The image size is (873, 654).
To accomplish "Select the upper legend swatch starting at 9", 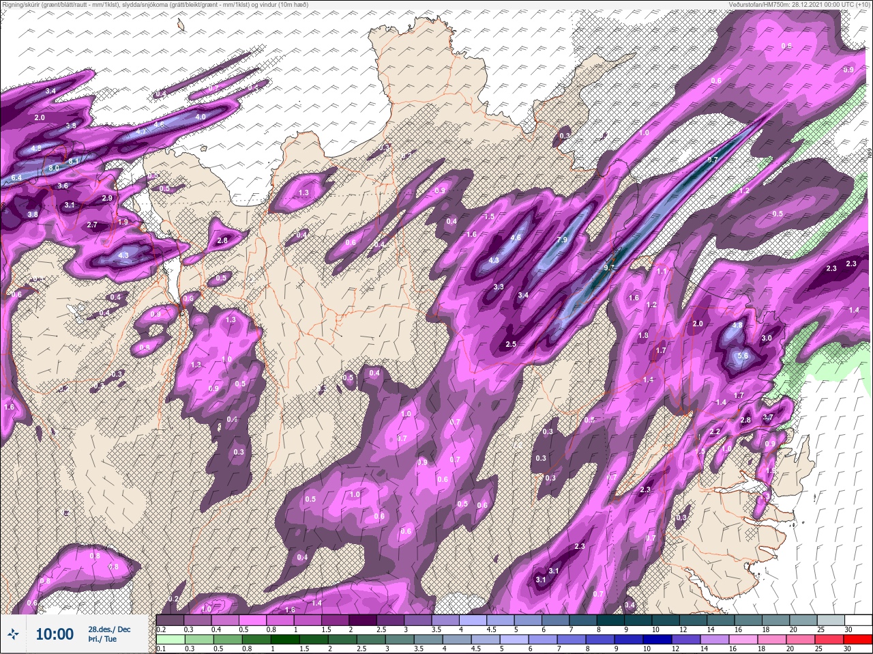I will click(639, 620).
